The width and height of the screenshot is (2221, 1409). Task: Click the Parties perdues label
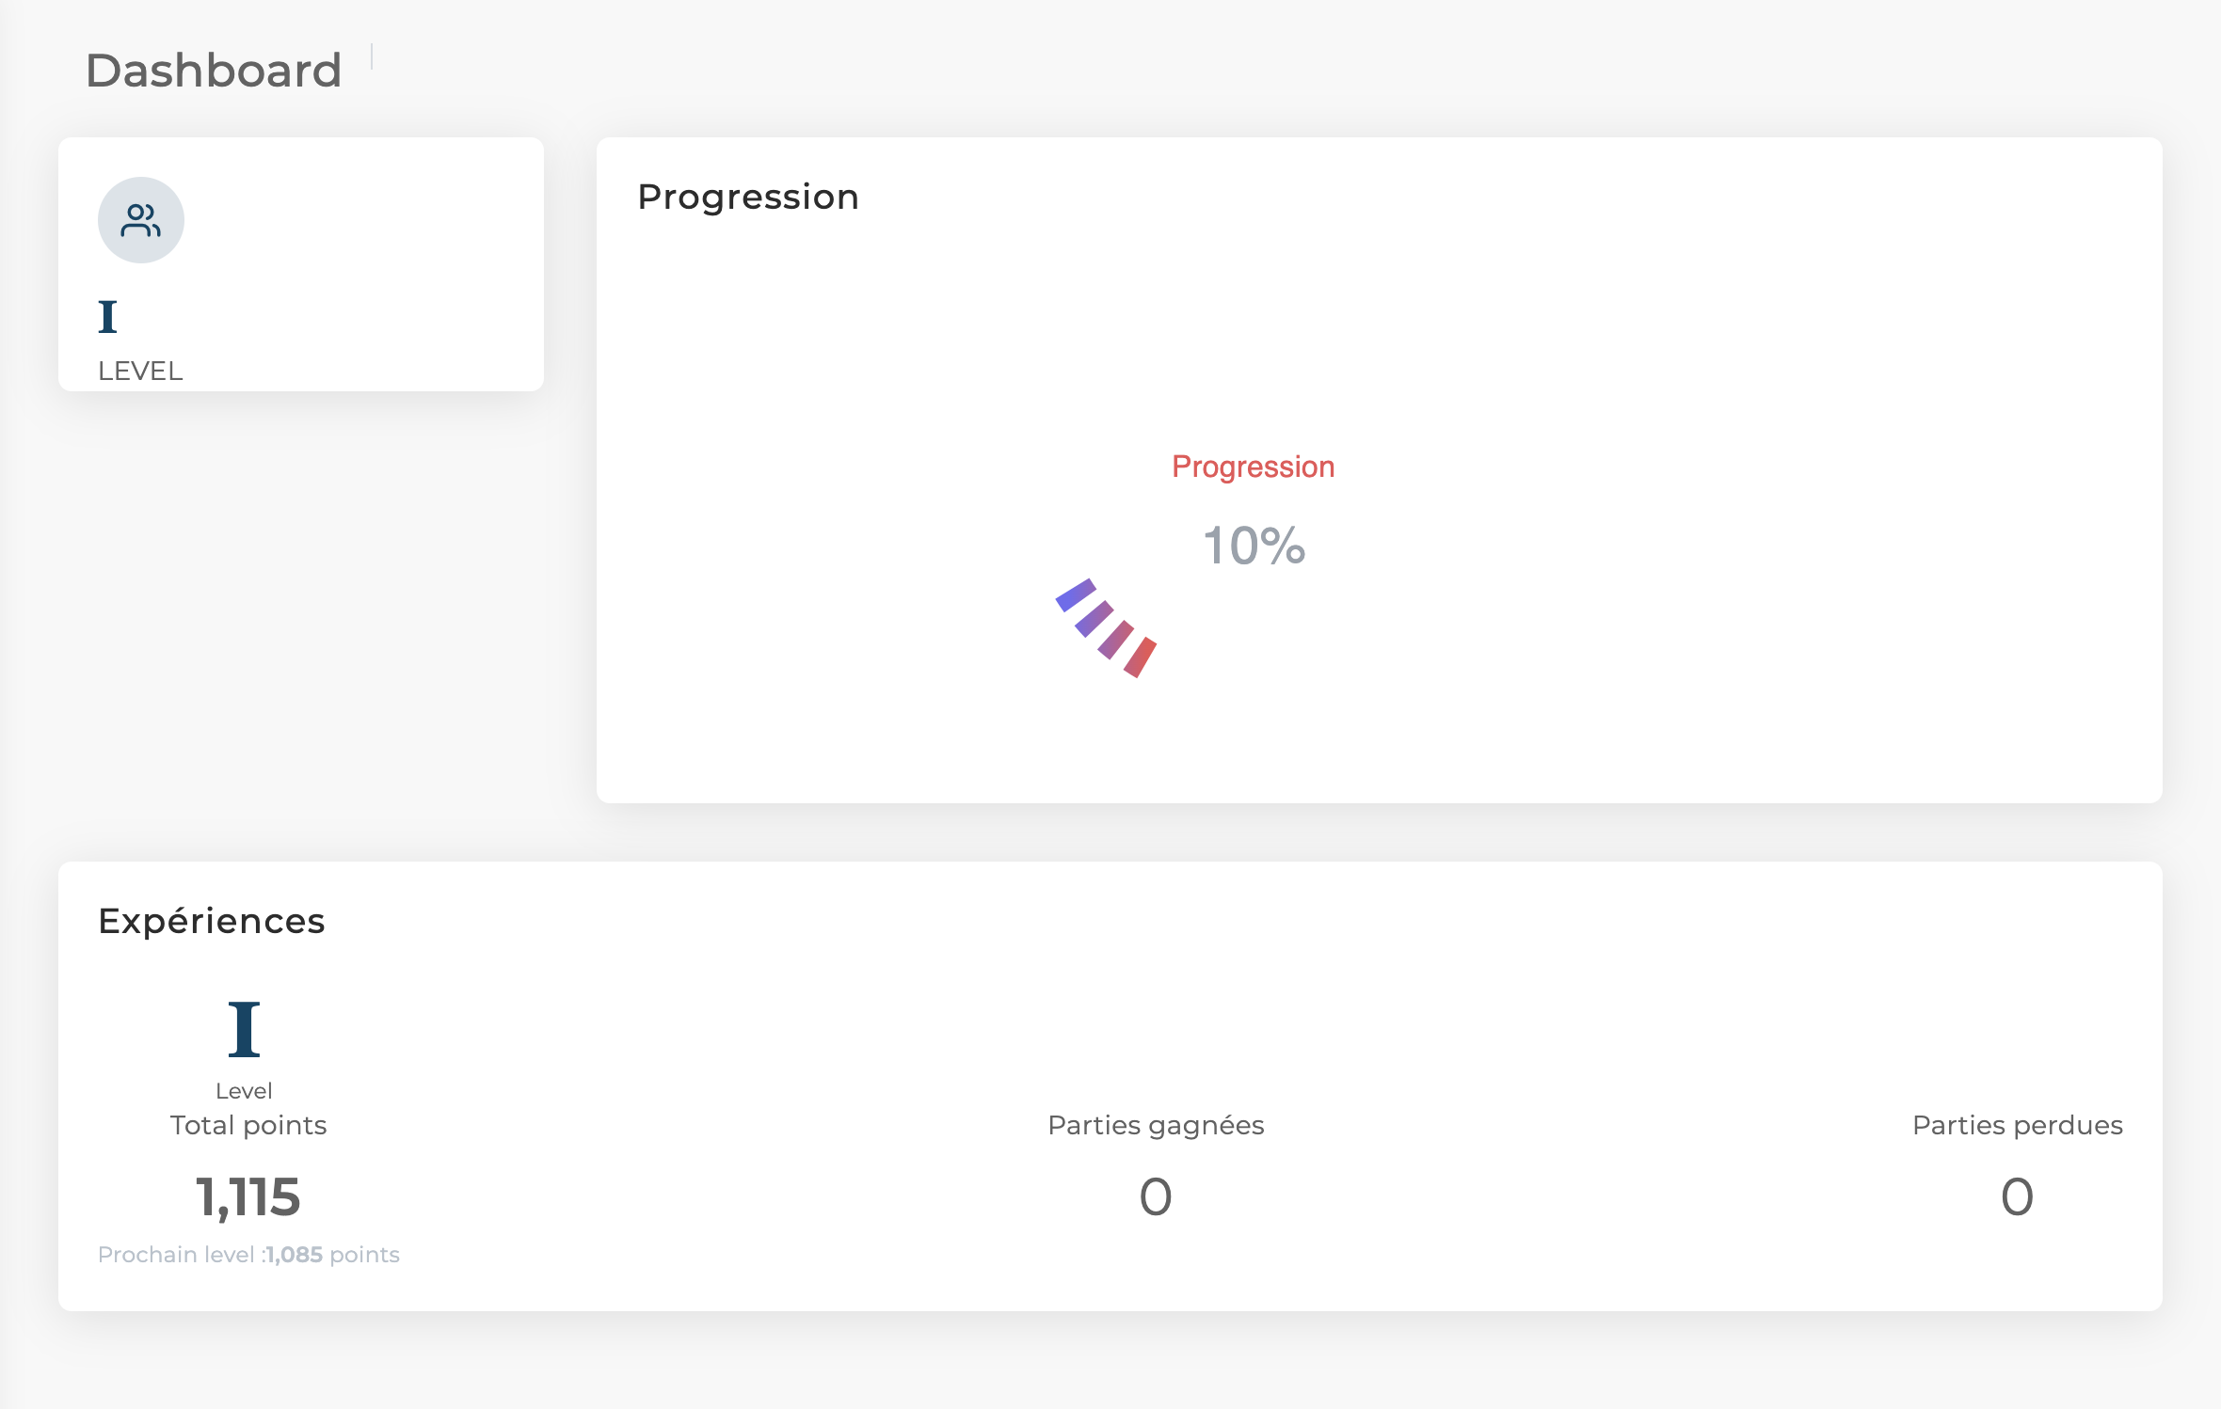2018,1125
